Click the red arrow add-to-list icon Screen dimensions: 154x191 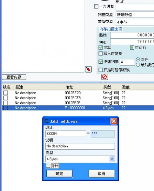click(88, 69)
